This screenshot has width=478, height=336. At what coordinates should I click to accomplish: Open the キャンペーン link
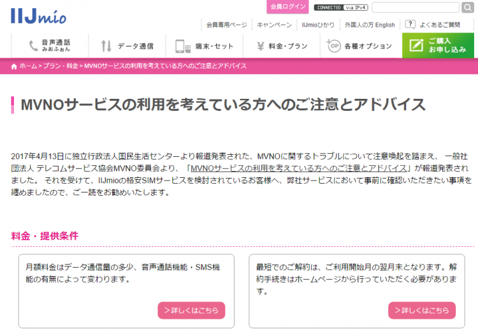tap(274, 25)
